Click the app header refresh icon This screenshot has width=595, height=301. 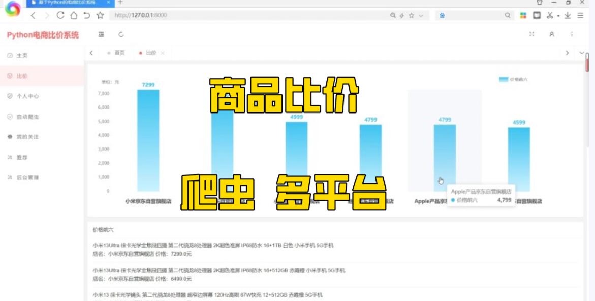pos(121,34)
